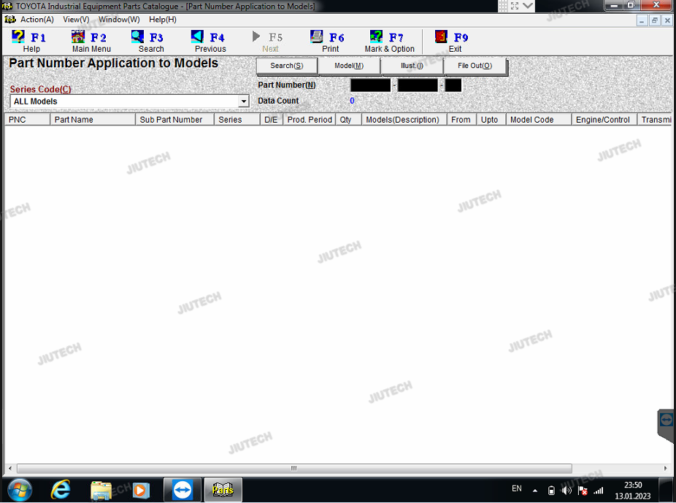Click the Part Name column header
Image resolution: width=676 pixels, height=503 pixels.
pos(93,120)
